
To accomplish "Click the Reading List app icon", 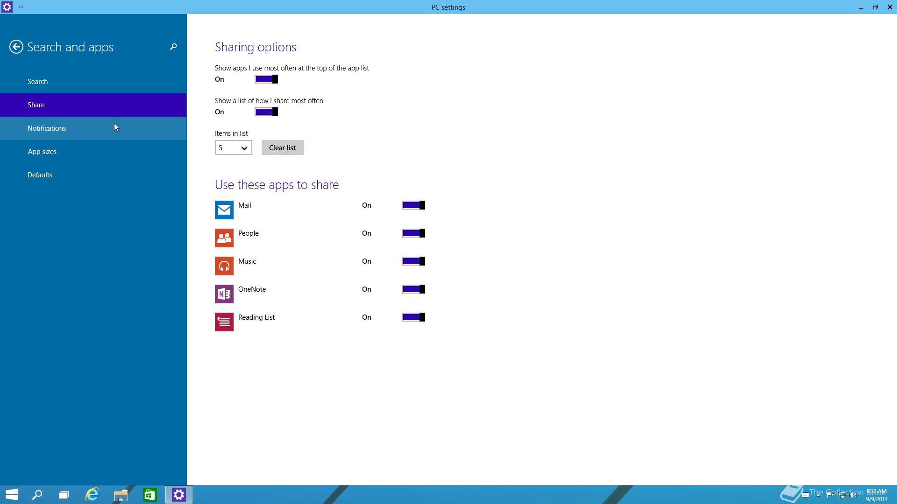I will (224, 322).
